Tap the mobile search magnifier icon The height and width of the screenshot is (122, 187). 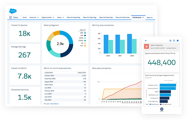click(174, 41)
